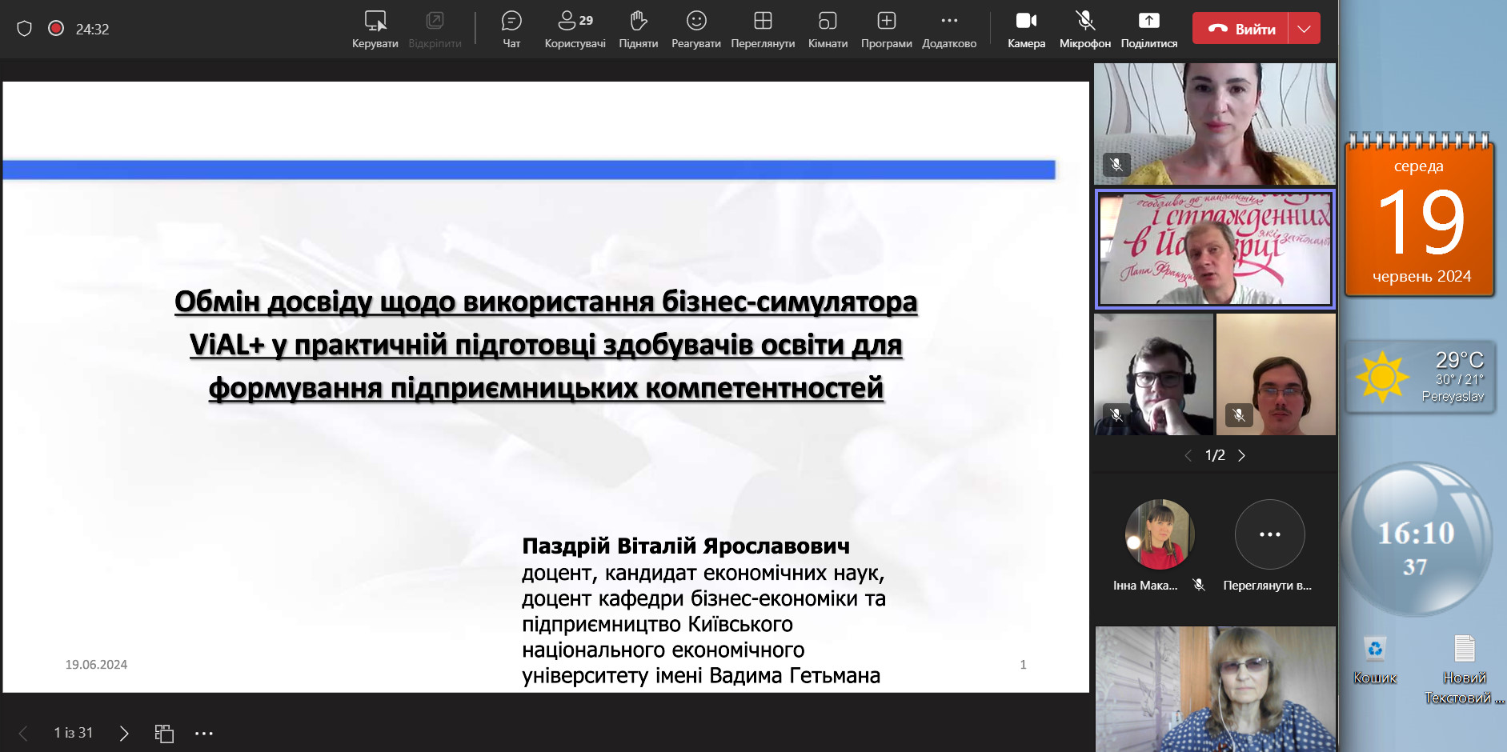Image resolution: width=1507 pixels, height=752 pixels.
Task: Open the Чат panel
Action: pyautogui.click(x=511, y=30)
